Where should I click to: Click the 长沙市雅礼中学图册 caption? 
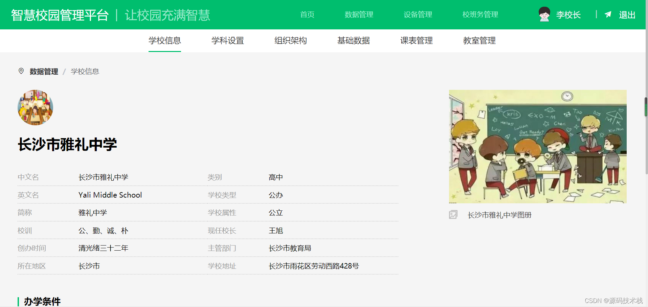pos(499,215)
